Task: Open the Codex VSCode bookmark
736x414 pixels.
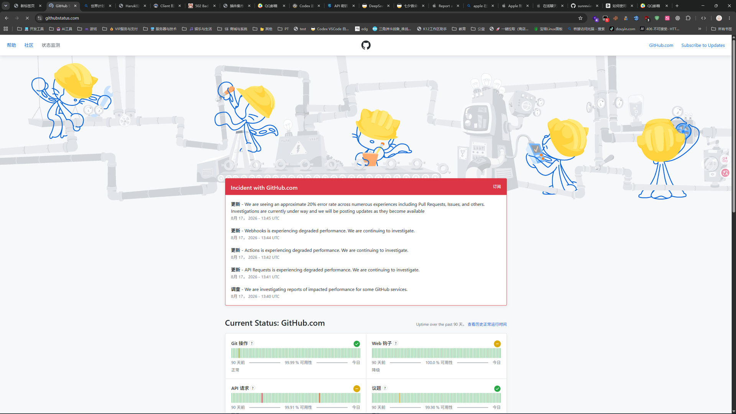Action: pos(330,29)
